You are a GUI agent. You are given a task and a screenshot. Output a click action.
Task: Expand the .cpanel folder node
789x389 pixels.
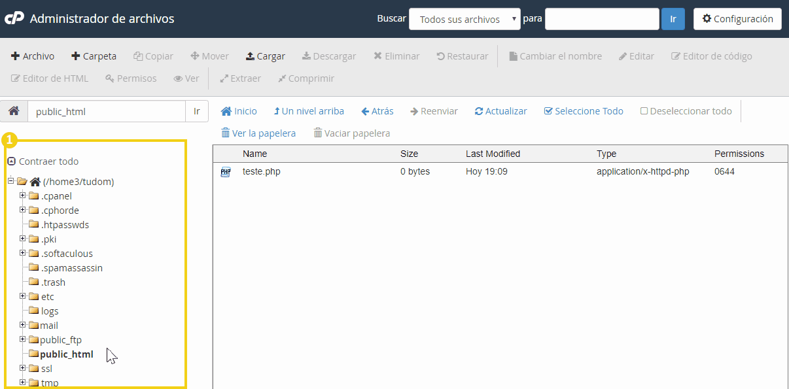tap(23, 195)
